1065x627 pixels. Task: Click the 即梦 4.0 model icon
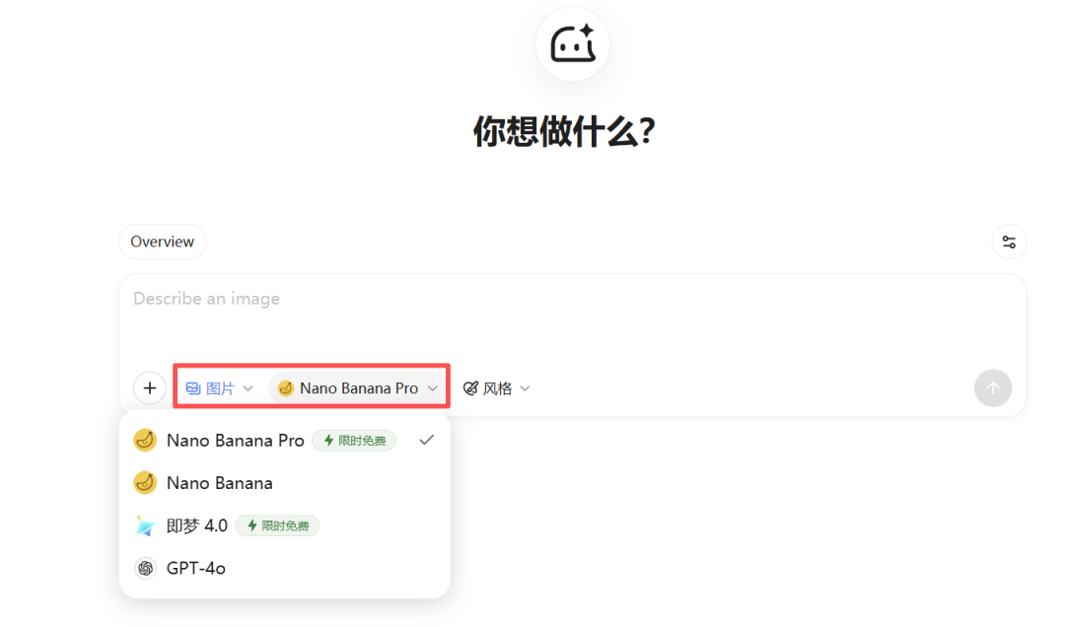click(145, 525)
